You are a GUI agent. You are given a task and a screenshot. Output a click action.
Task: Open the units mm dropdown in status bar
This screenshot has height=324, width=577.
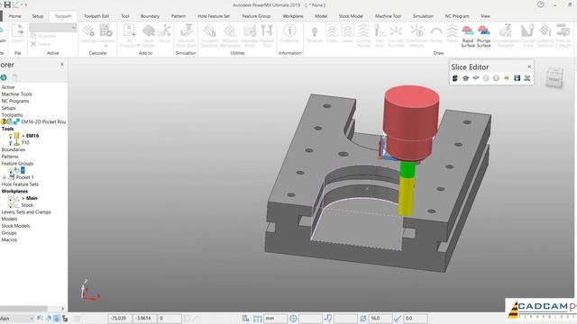(x=275, y=318)
